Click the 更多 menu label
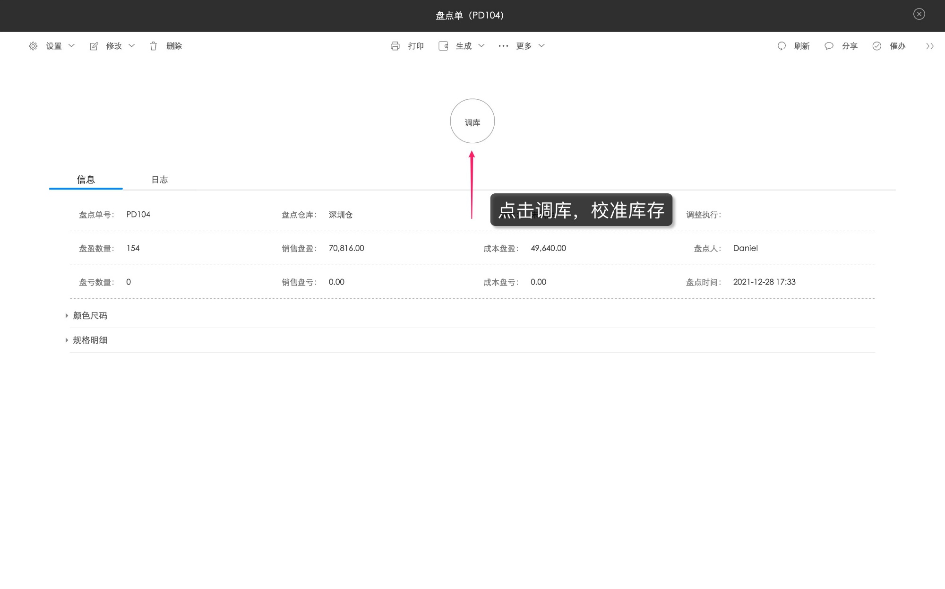Screen dimensions: 945x589 pos(524,46)
